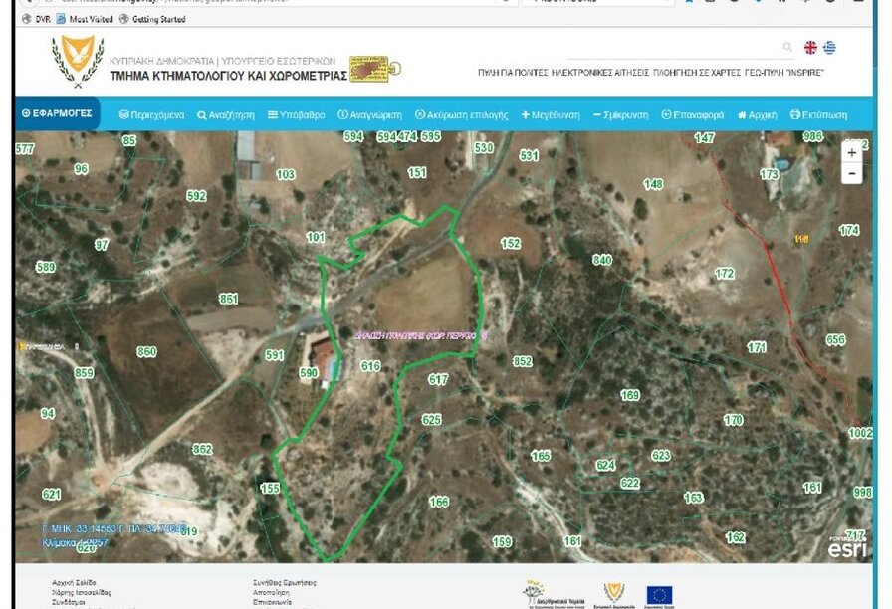Click the Lands and Surveys department emblem
This screenshot has height=609, width=892.
[x=375, y=69]
